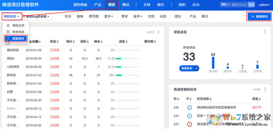Image resolution: width=273 pixels, height=129 pixels.
Task: Open the 测试bug的关联 project switcher
Action: [x=38, y=17]
